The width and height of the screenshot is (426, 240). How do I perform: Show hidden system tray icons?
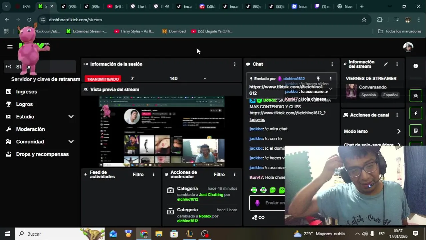tap(357, 234)
